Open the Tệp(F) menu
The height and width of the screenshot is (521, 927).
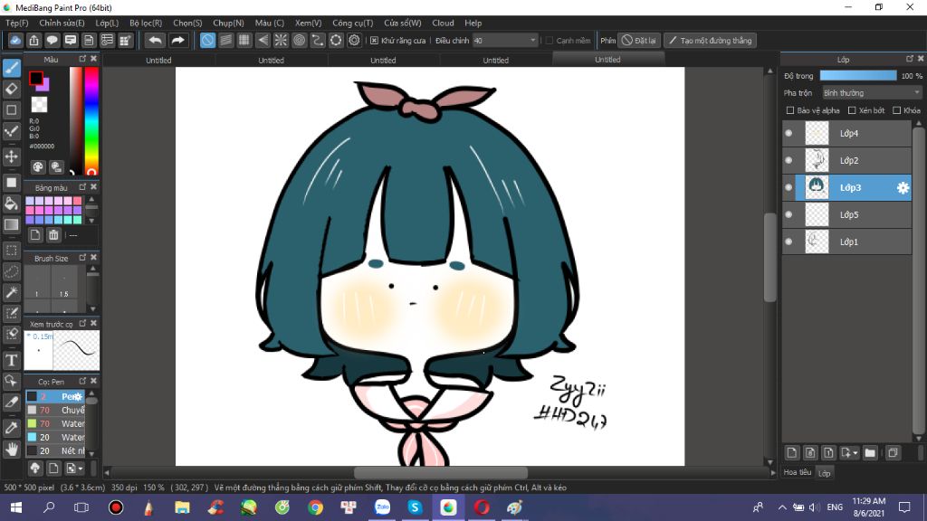coord(16,23)
